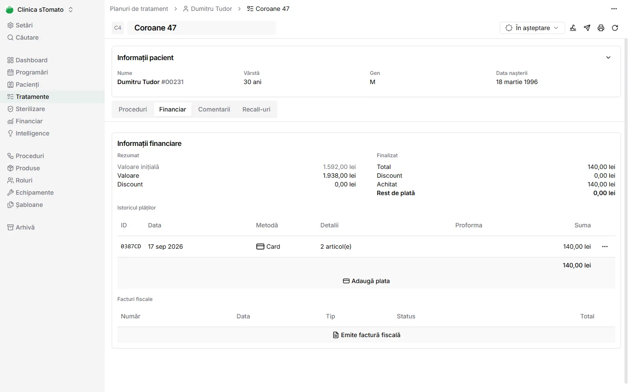Open Echipamente in the sidebar
628x392 pixels.
coord(52,193)
